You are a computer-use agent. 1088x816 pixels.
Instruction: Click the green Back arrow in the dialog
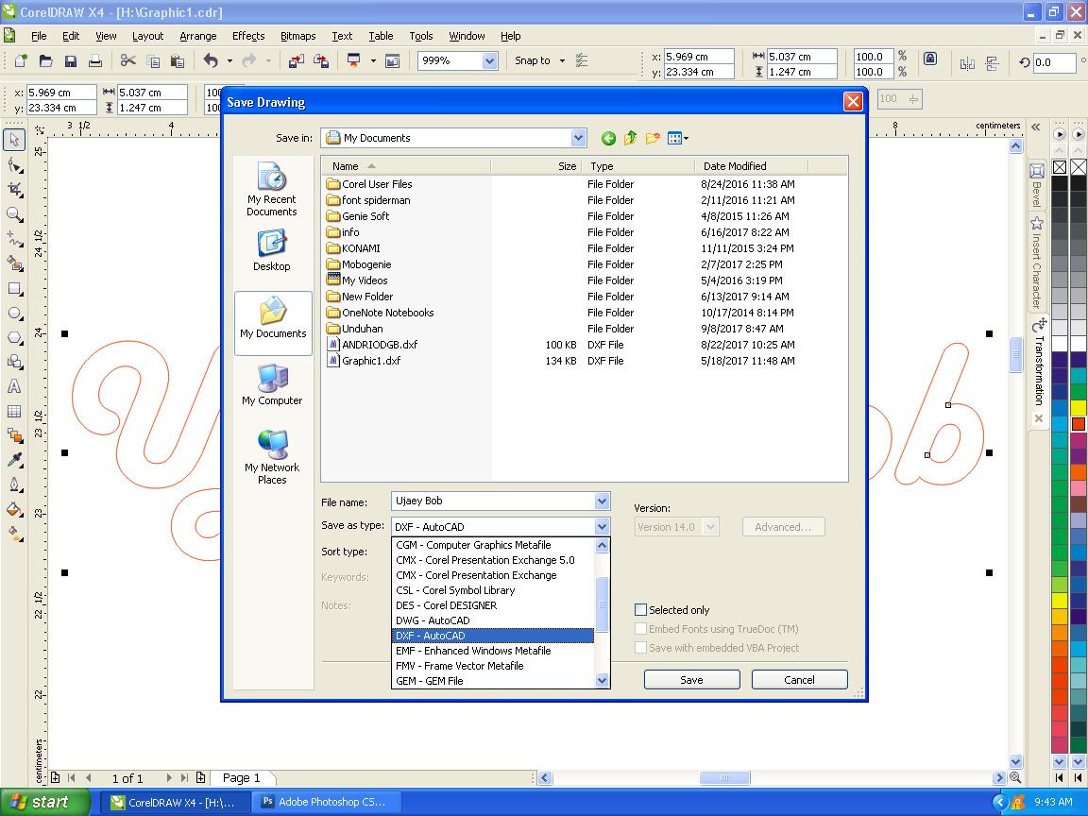(608, 138)
